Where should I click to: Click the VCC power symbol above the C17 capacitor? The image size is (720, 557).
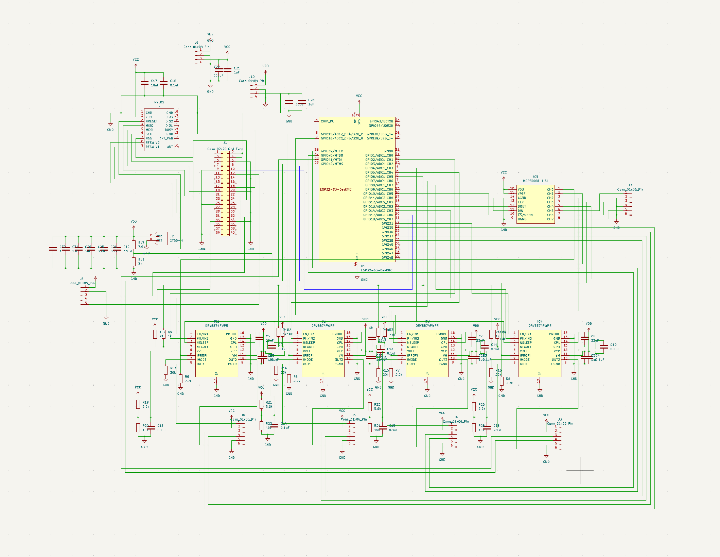click(136, 62)
